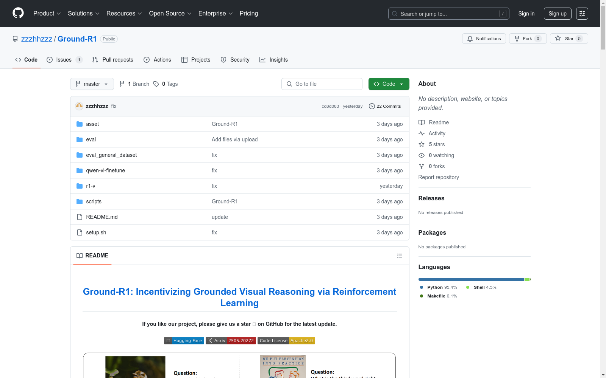606x378 pixels.
Task: Click the page vertical scrollbar thumb
Action: [603, 28]
